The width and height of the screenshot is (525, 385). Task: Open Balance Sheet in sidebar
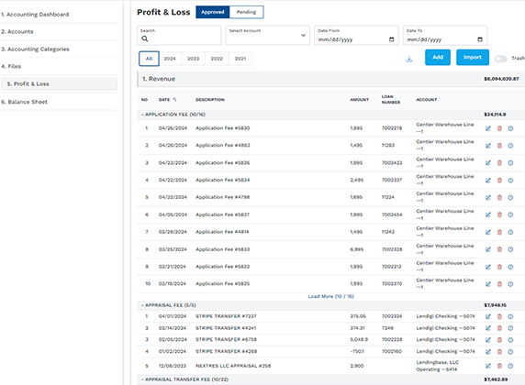tap(25, 102)
